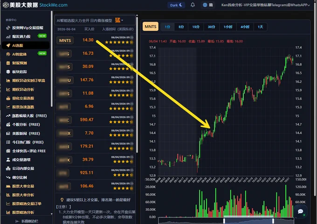The height and width of the screenshot is (224, 317).
Task: Open 股票急速涨跌 sidebar icon
Action: [x=8, y=107]
